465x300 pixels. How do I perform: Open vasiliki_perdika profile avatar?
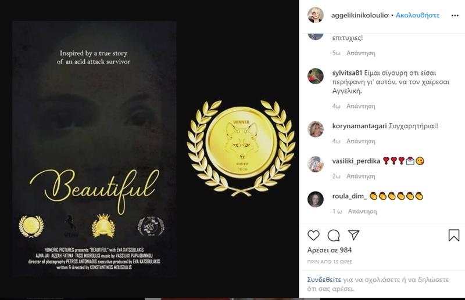(x=315, y=164)
